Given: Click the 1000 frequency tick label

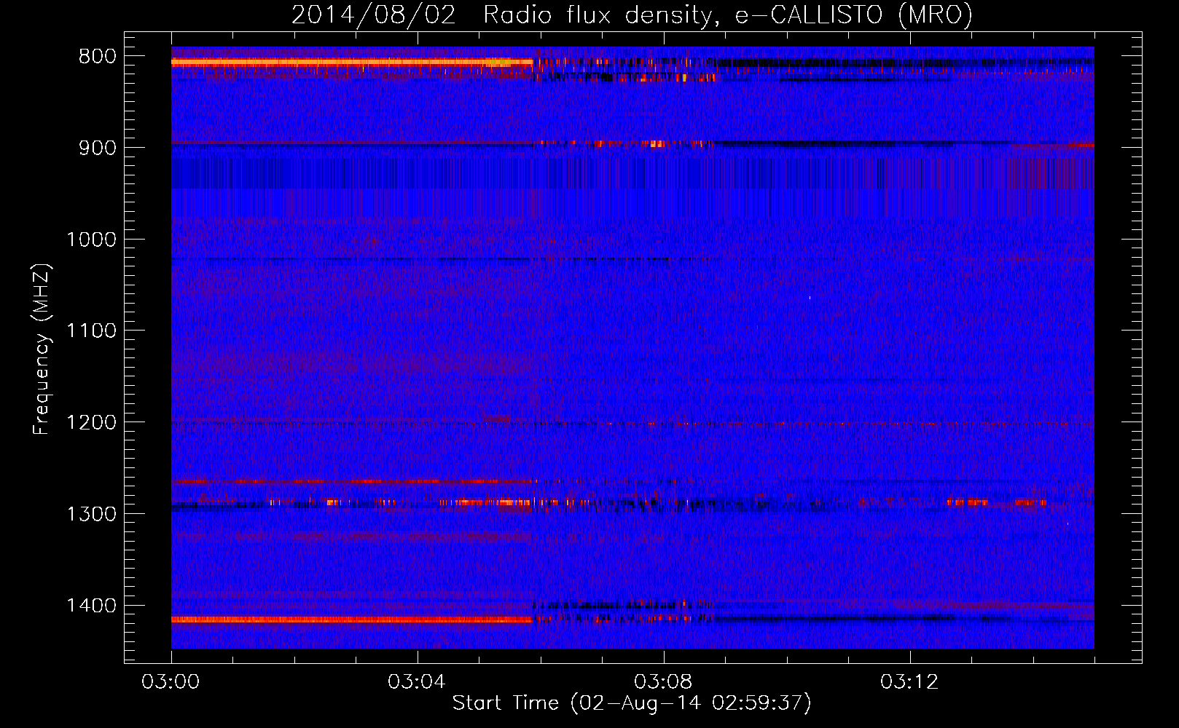Looking at the screenshot, I should click(92, 240).
